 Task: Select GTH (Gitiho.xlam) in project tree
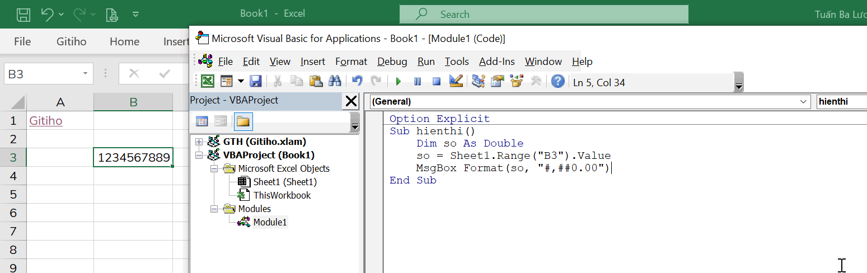pos(265,142)
